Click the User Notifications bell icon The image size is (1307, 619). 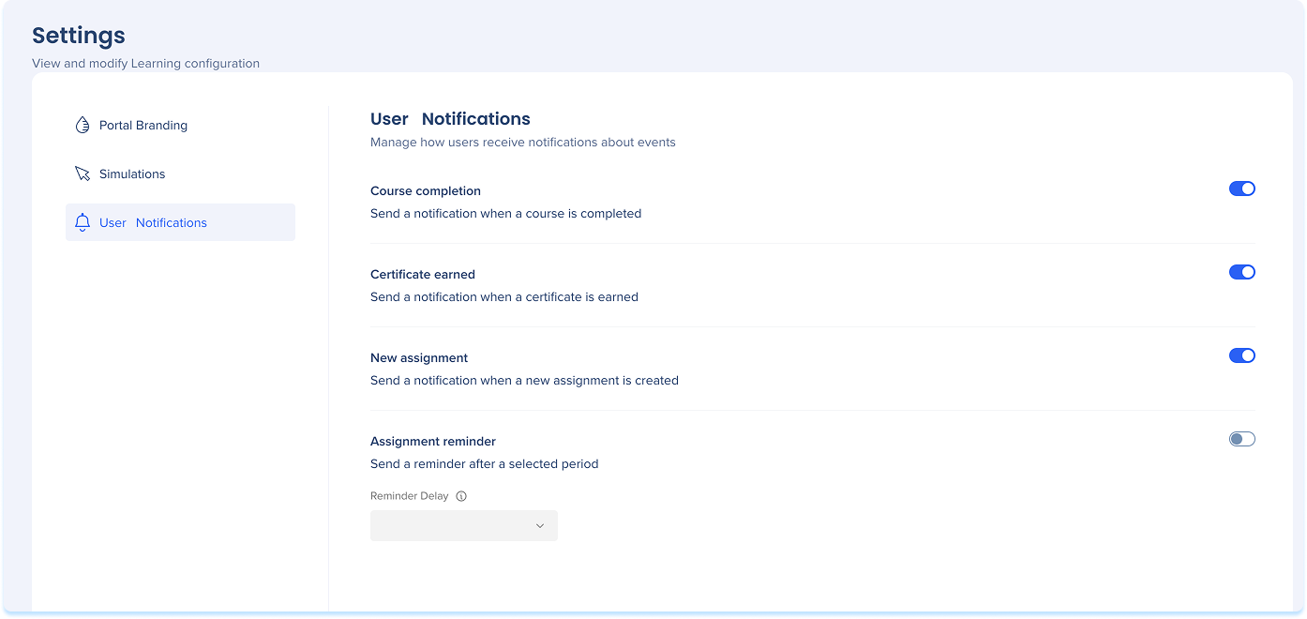(x=83, y=222)
